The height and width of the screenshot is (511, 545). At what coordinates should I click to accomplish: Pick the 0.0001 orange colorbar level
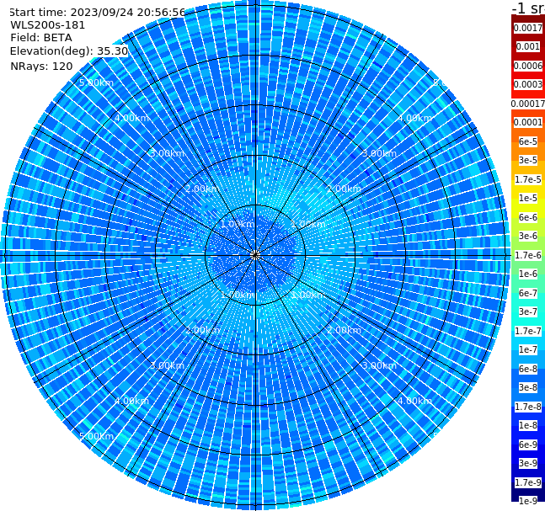click(x=528, y=122)
